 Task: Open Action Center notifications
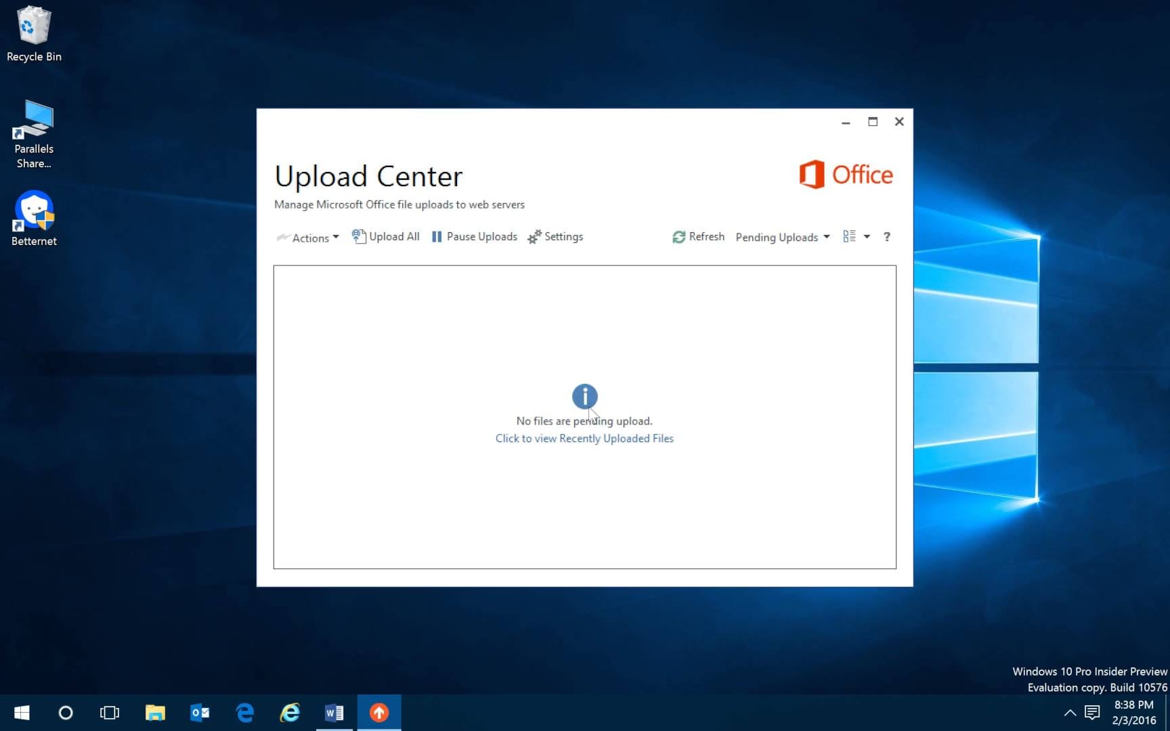[1092, 713]
